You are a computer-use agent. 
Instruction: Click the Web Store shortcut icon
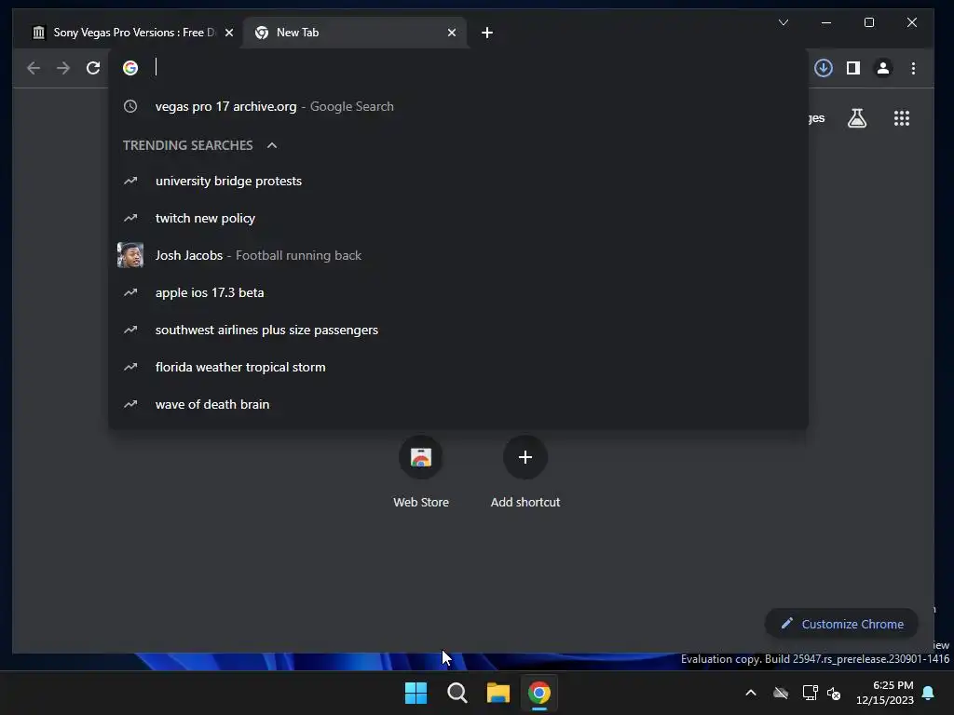pos(421,457)
